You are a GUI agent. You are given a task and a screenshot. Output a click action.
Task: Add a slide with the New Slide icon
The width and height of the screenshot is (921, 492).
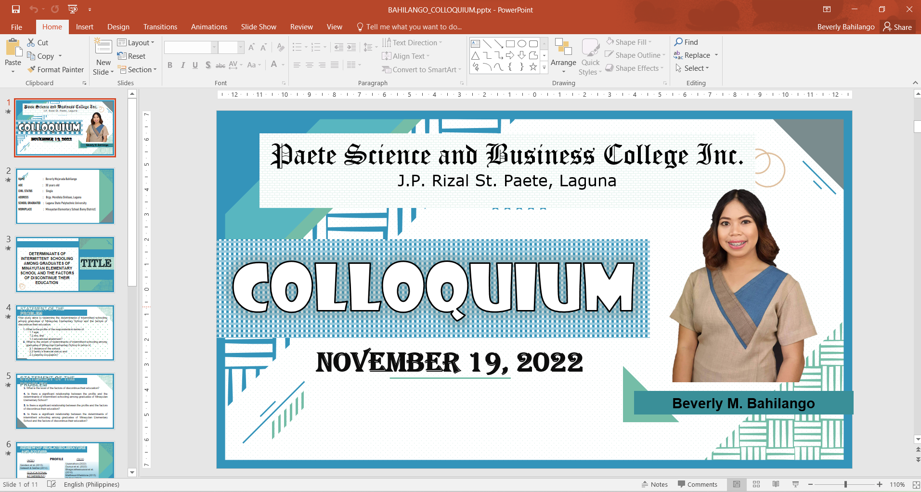tap(103, 47)
